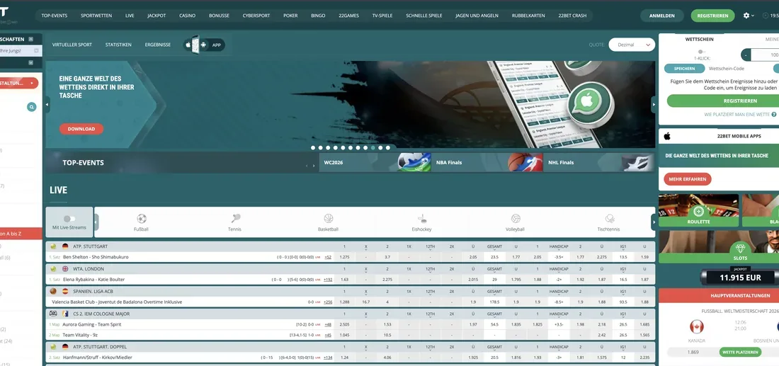Image resolution: width=779 pixels, height=366 pixels.
Task: Click WETTE PLATZIEREN button
Action: [740, 352]
